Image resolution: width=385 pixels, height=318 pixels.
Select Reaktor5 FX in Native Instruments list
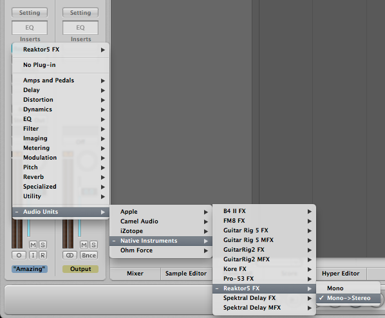click(x=264, y=288)
